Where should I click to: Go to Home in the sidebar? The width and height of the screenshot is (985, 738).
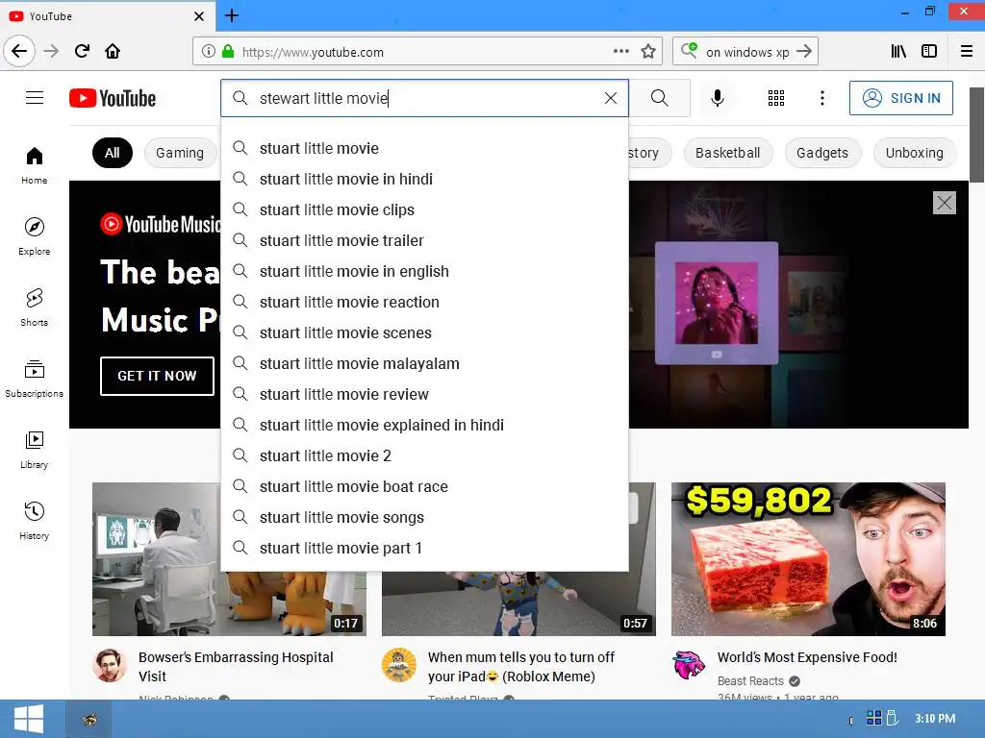35,165
